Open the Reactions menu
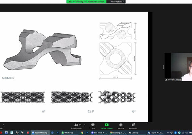The width and height of the screenshot is (192, 135). 133,126
